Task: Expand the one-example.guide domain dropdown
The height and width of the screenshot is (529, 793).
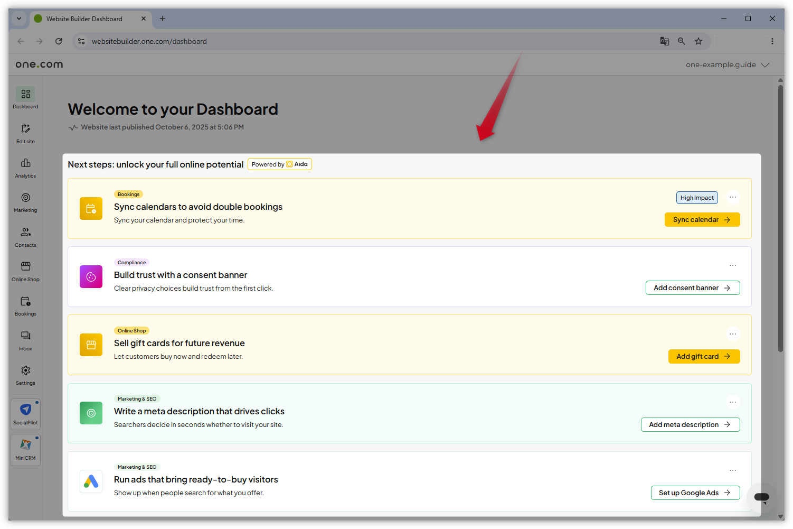Action: (727, 64)
